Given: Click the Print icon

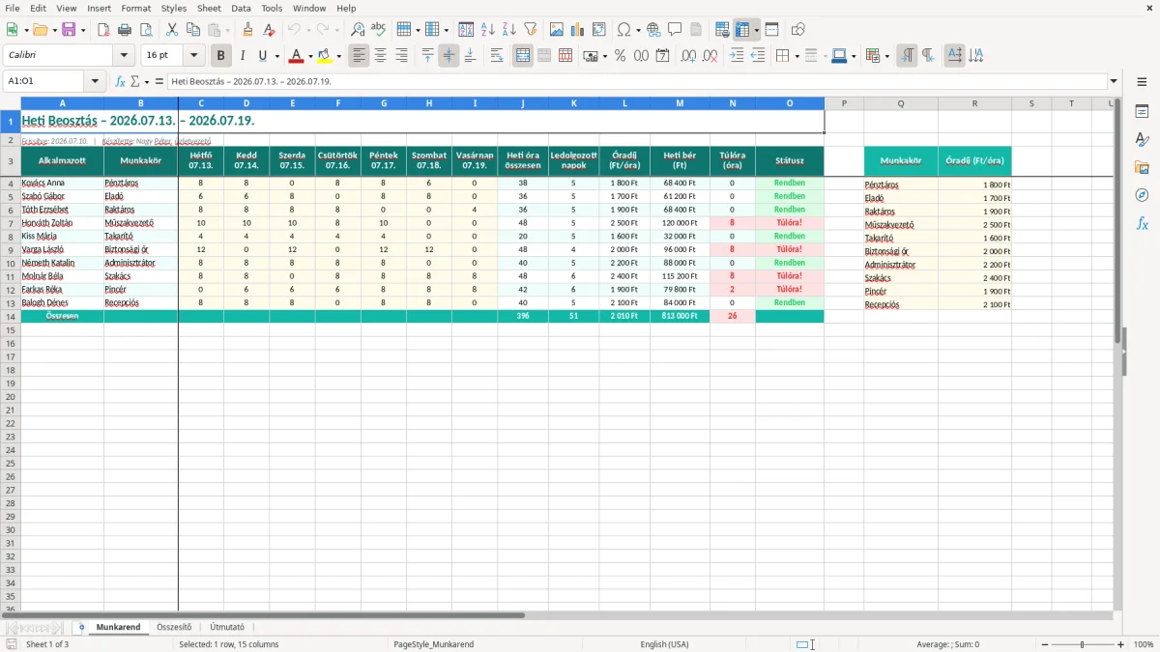Looking at the screenshot, I should (125, 30).
